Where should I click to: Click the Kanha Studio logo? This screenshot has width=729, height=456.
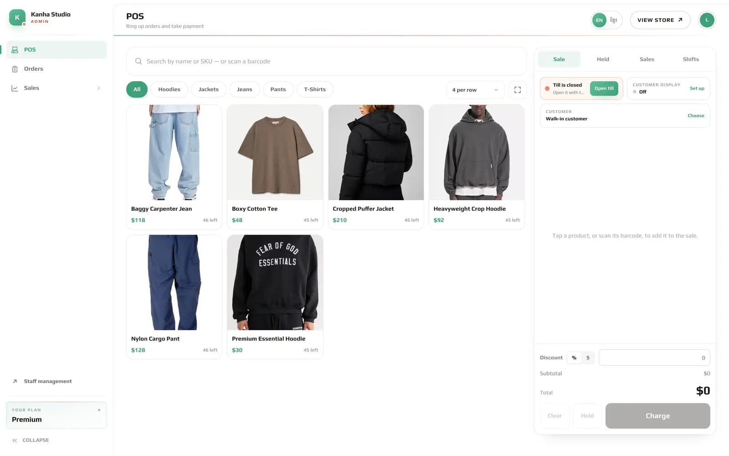pos(17,17)
